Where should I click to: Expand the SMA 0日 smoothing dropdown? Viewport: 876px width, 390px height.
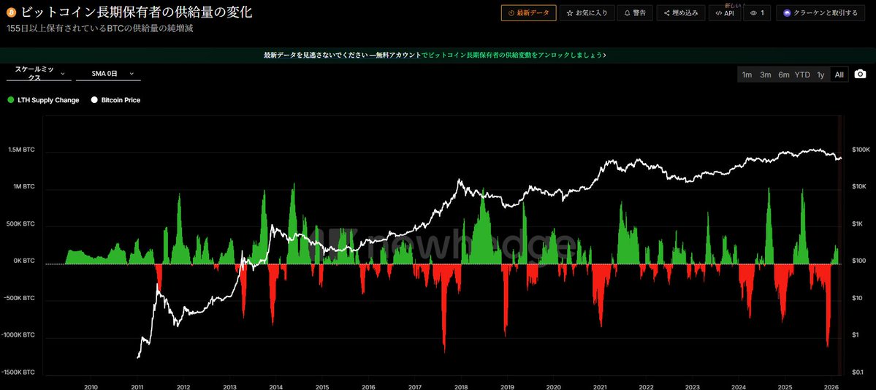[108, 73]
